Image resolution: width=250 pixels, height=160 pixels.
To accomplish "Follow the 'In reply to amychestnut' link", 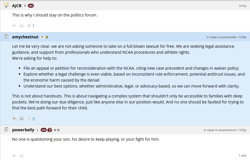I will [x=220, y=130].
